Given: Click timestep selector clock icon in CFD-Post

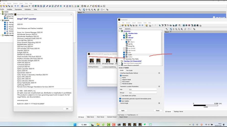Looking at the screenshot, I should pos(82,6).
